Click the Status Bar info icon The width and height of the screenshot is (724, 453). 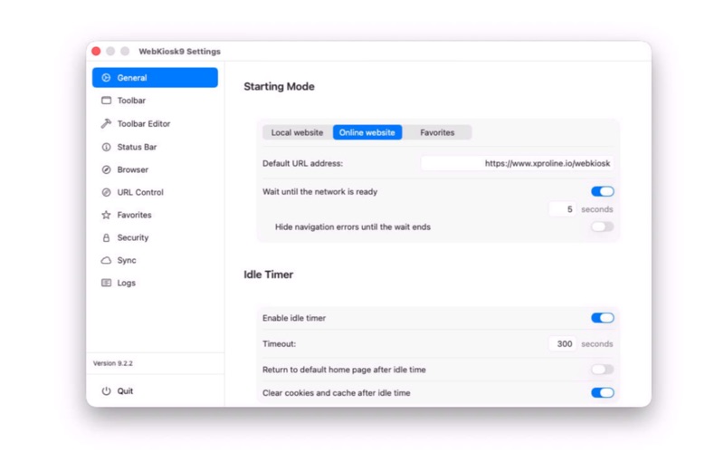(x=106, y=147)
